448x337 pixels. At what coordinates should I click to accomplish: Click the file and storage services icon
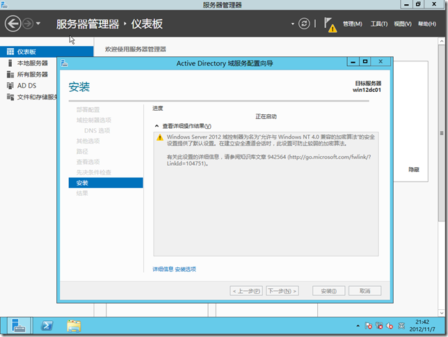click(x=10, y=97)
